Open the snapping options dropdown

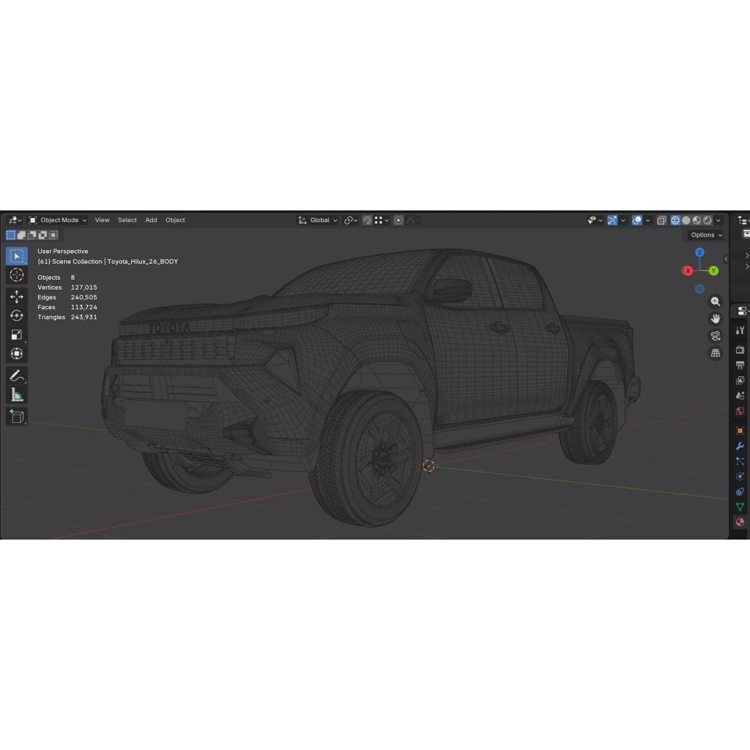point(382,221)
